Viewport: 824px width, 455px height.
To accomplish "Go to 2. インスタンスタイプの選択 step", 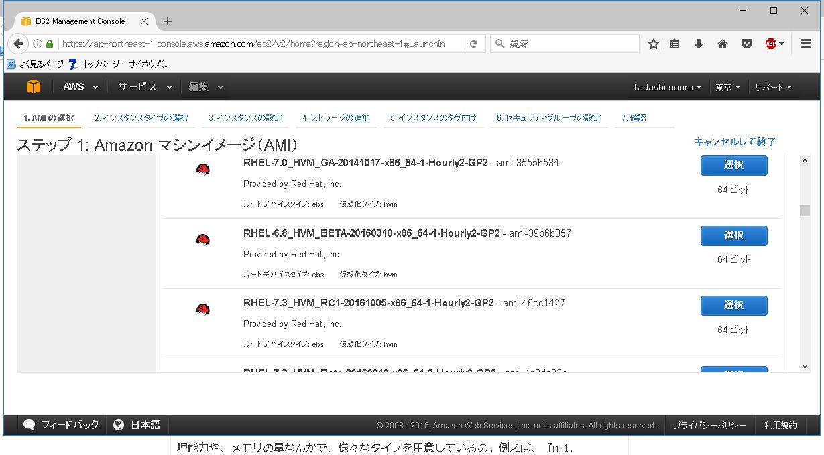I will tap(141, 118).
